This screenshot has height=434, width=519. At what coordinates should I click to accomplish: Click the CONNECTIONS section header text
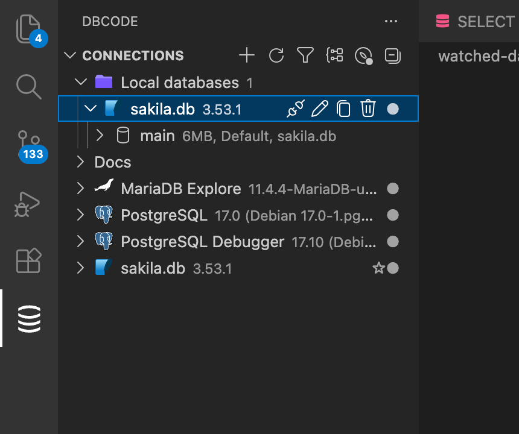[x=133, y=55]
